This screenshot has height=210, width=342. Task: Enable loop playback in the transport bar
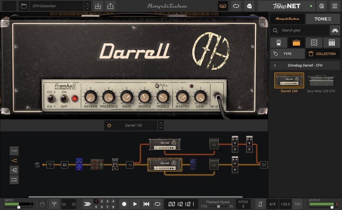[158, 204]
